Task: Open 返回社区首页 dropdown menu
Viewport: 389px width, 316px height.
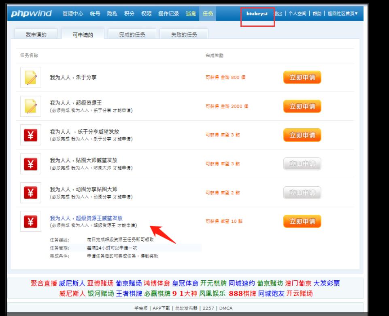Action: (342, 14)
